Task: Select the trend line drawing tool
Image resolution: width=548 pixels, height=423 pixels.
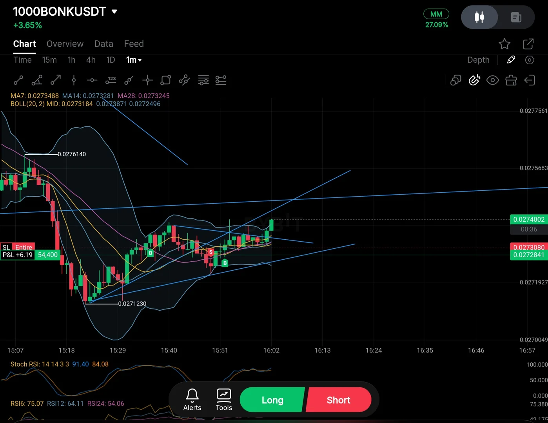Action: 18,80
